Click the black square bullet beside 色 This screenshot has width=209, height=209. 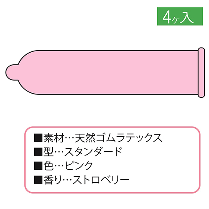pyautogui.click(x=38, y=166)
